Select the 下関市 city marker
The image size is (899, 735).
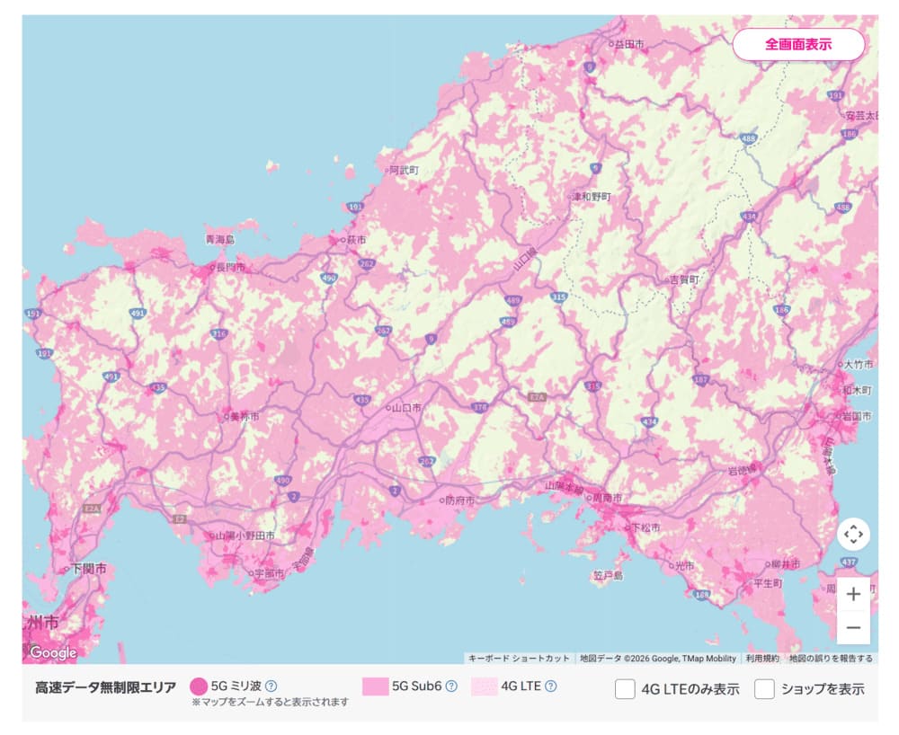click(x=88, y=569)
